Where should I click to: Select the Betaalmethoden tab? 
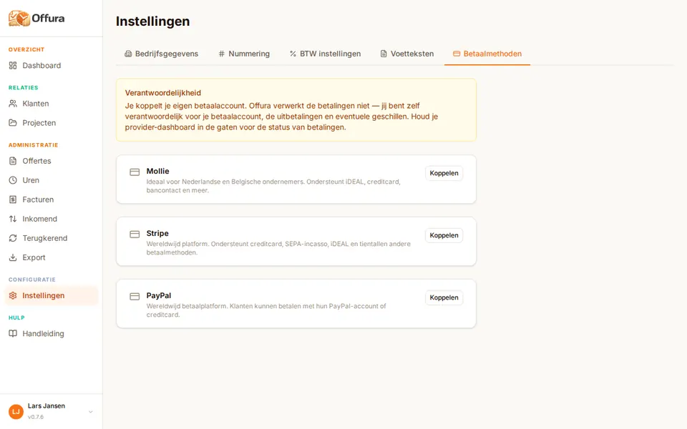tap(487, 54)
